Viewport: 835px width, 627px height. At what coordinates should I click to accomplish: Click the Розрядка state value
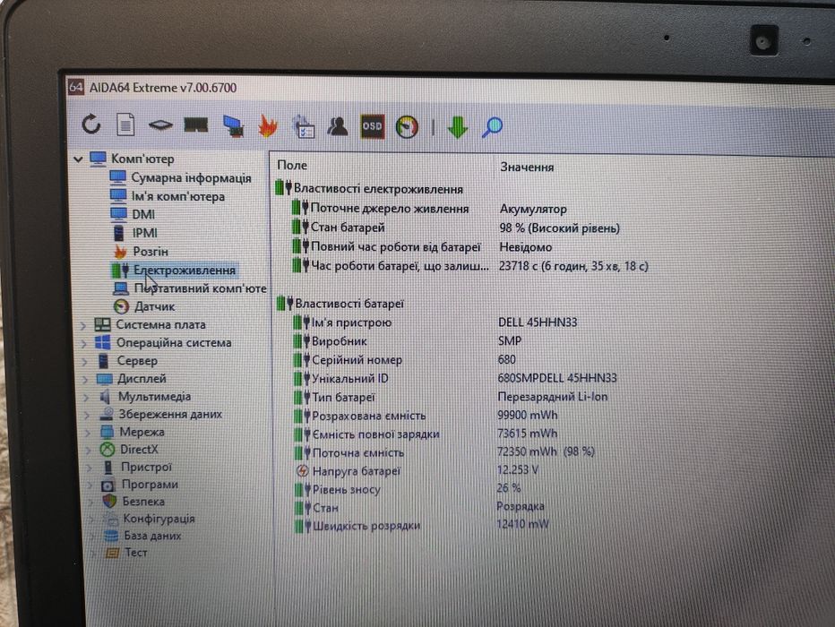[x=521, y=506]
